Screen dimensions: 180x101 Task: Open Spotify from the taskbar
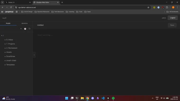113,98
